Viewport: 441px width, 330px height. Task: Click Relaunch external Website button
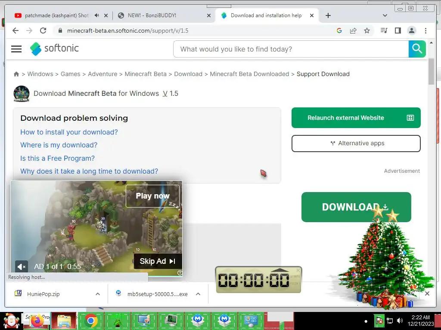pos(356,118)
